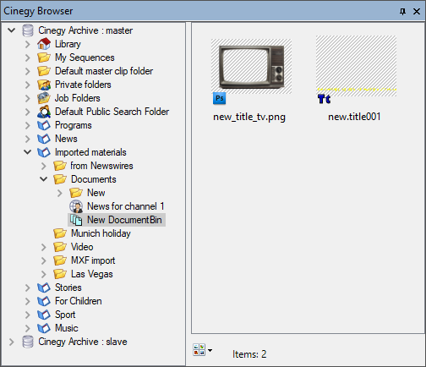Image resolution: width=426 pixels, height=367 pixels.
Task: Select the For Children label
Action: tap(79, 301)
